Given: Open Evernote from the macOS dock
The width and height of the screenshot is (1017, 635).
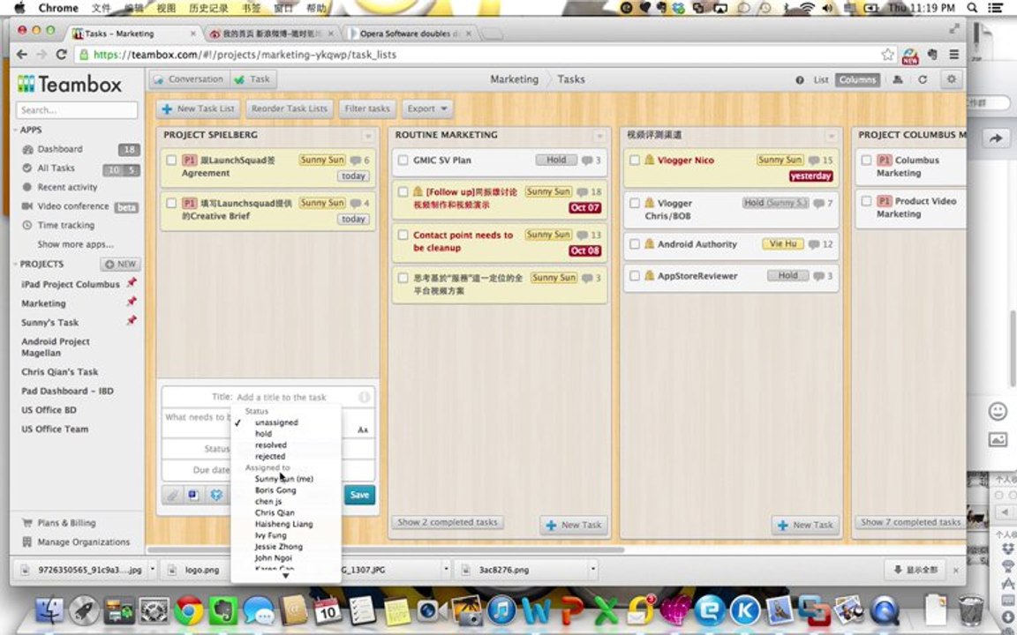Looking at the screenshot, I should [223, 610].
